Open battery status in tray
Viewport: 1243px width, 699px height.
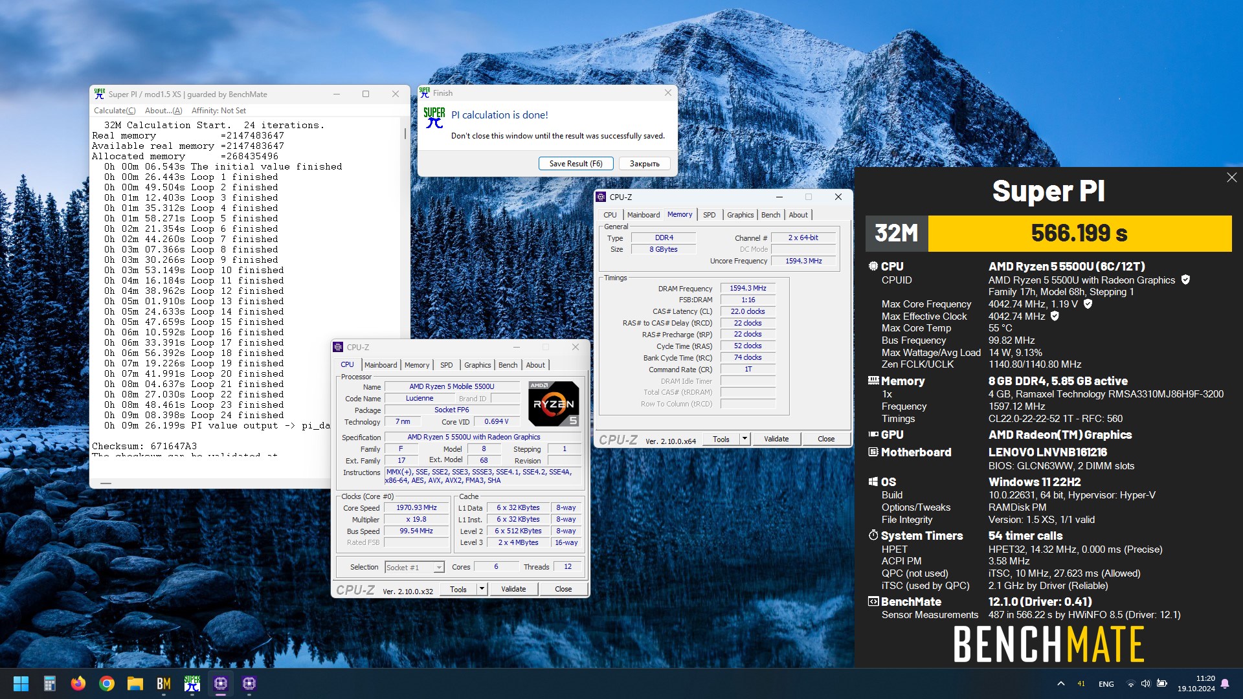(1162, 683)
